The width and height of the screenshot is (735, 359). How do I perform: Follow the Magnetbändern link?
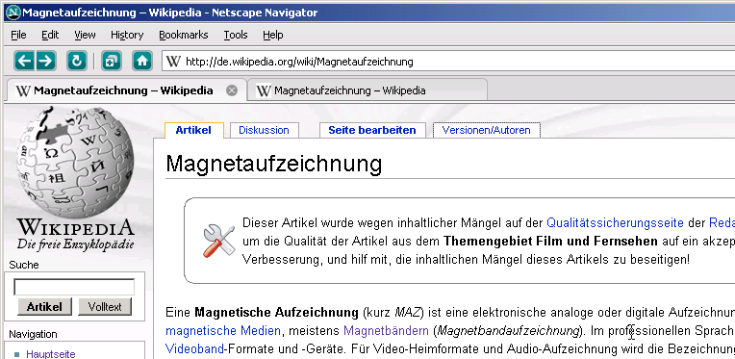point(386,331)
